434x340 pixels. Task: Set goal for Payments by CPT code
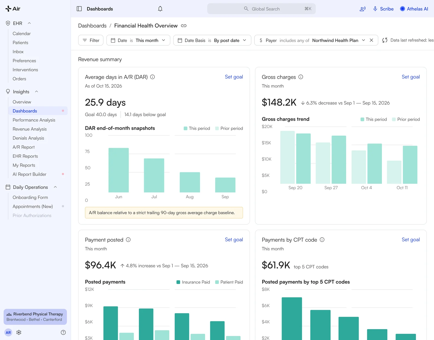pos(411,240)
